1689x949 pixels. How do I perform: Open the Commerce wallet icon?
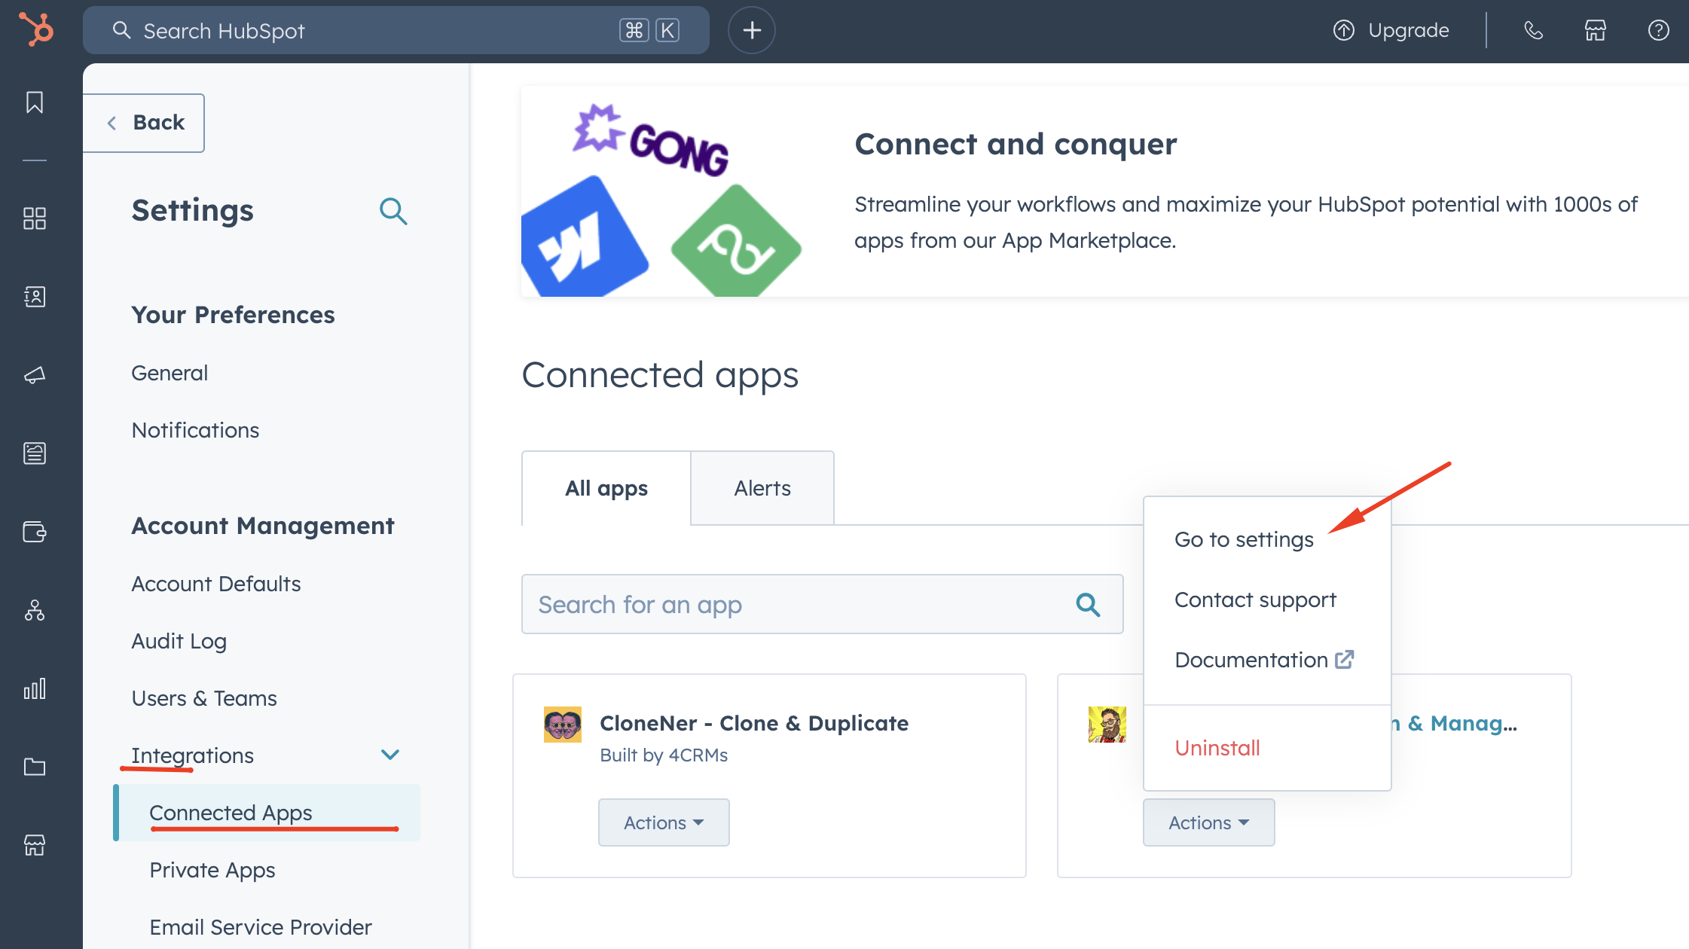pyautogui.click(x=35, y=532)
